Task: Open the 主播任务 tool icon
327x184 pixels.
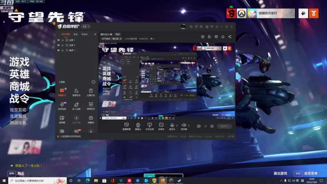Action: (x=91, y=92)
